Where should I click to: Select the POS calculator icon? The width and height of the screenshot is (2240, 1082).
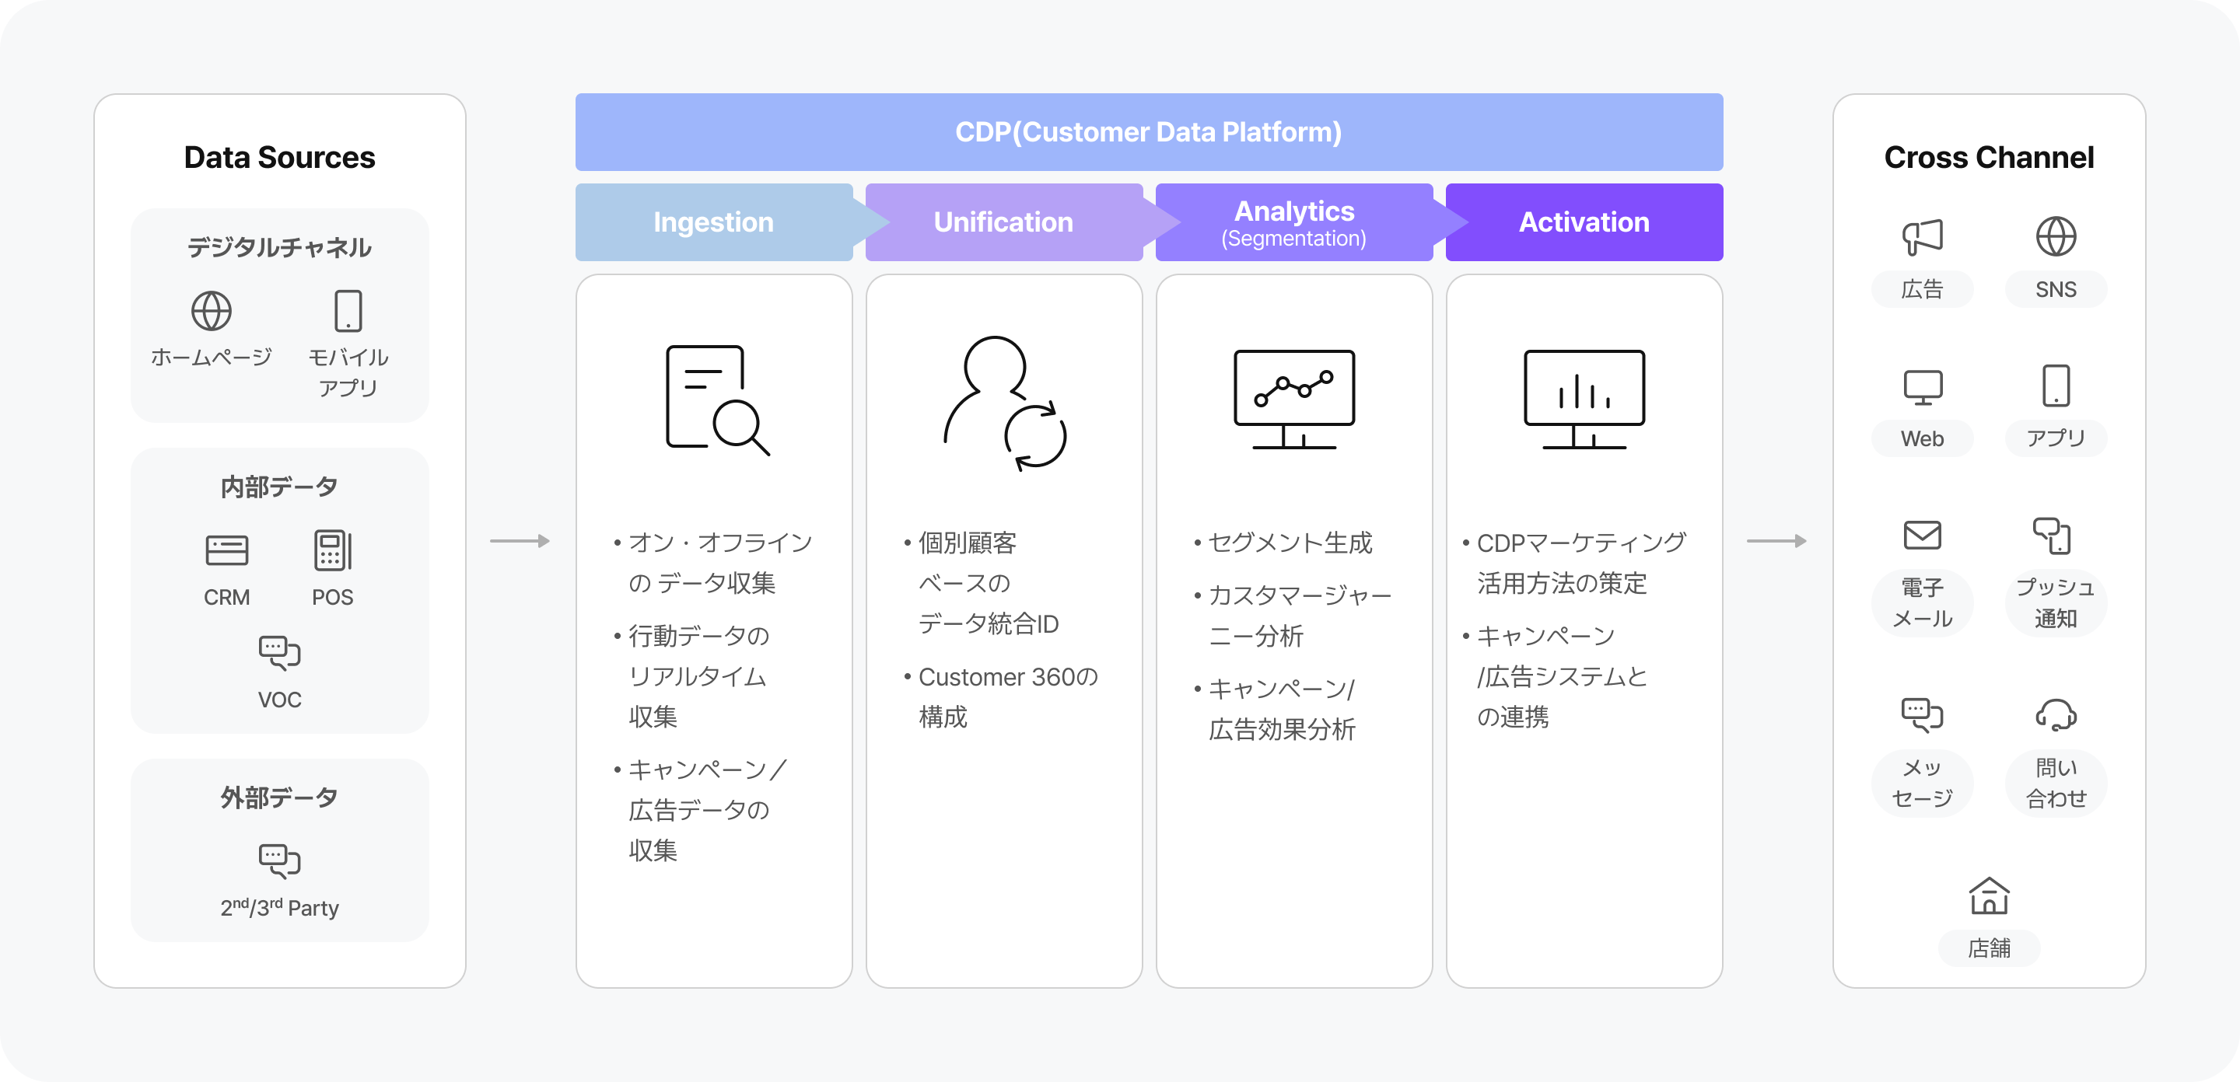(x=332, y=550)
